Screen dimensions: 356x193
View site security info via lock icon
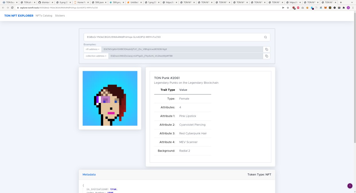coord(18,8)
